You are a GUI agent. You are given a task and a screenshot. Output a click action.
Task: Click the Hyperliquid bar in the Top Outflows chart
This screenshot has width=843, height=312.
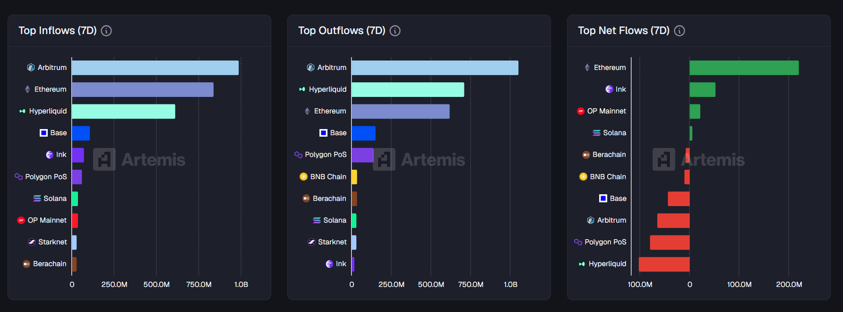point(407,89)
